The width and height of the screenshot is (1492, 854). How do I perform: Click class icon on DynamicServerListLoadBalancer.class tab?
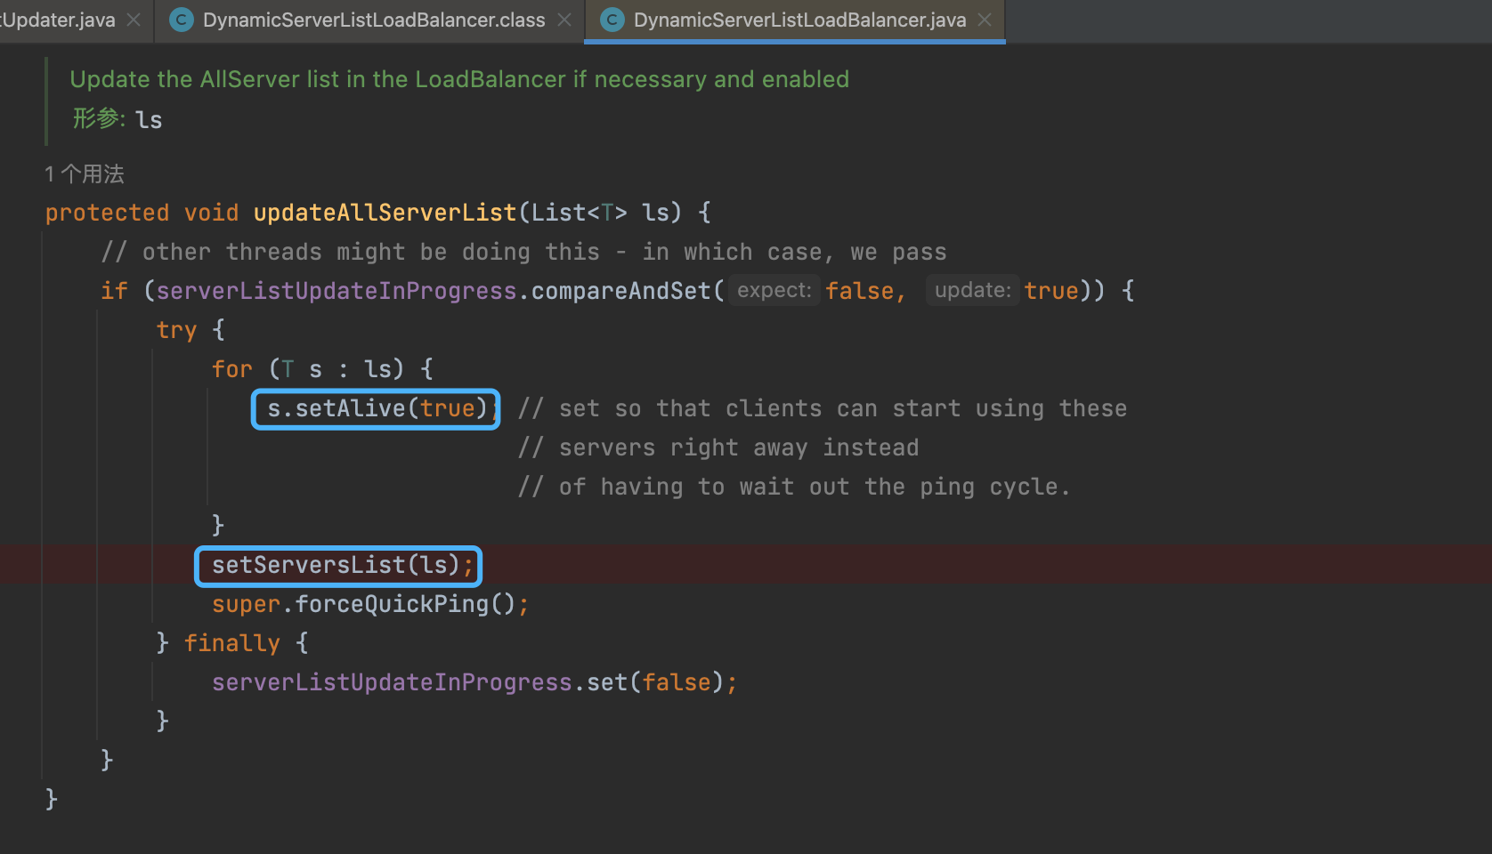click(x=182, y=20)
